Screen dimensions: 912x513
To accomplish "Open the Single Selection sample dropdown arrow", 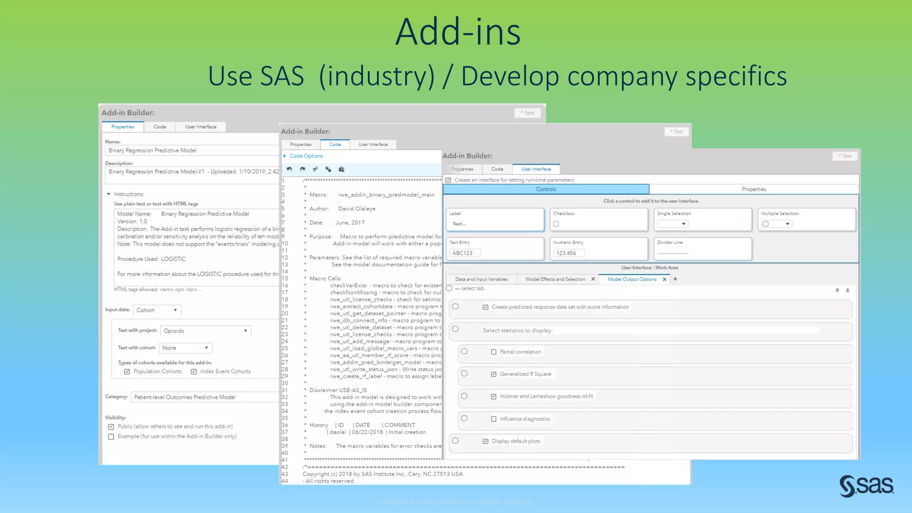I will [x=683, y=224].
